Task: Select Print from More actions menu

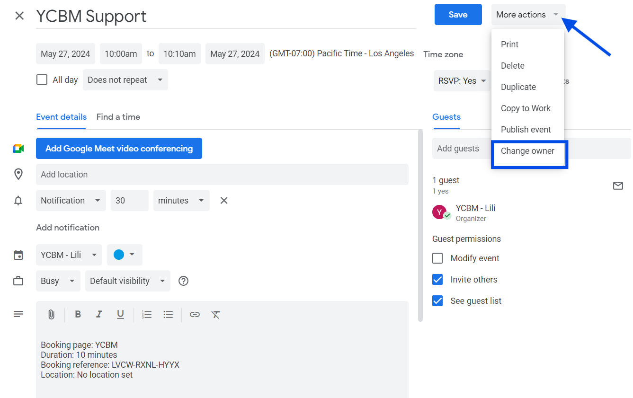Action: [x=527, y=44]
